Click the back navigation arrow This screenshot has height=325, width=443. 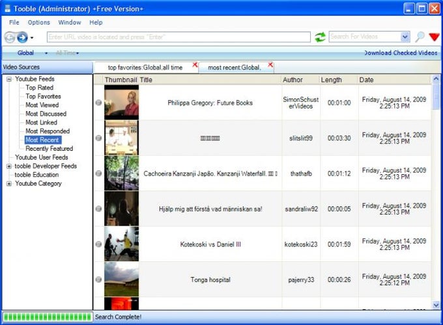pos(10,37)
